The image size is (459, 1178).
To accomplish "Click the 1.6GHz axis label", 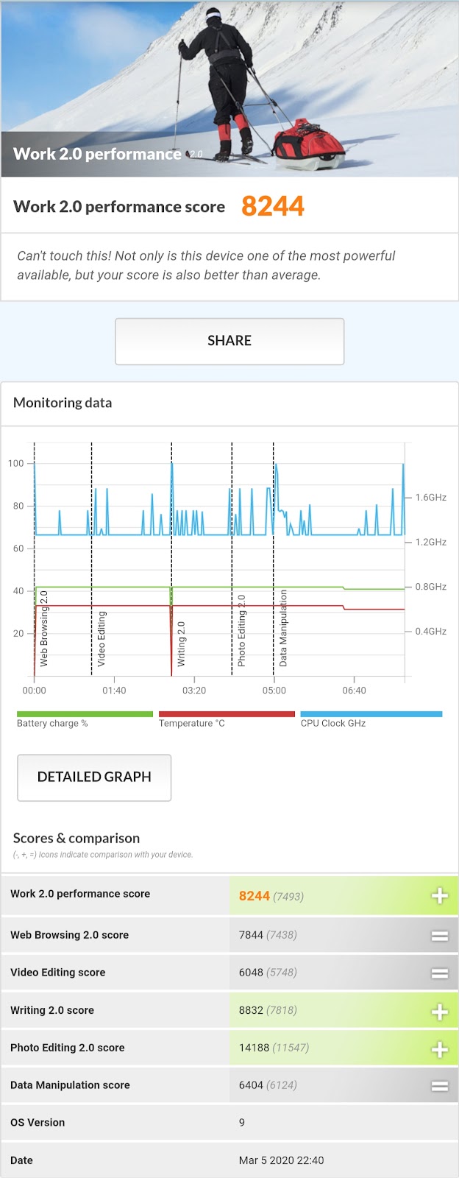I will click(x=430, y=498).
